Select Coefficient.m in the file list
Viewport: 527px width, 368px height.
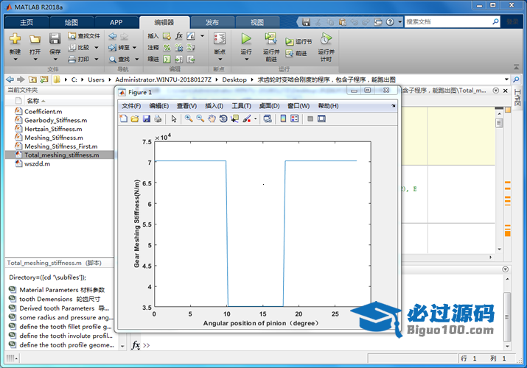click(x=43, y=111)
